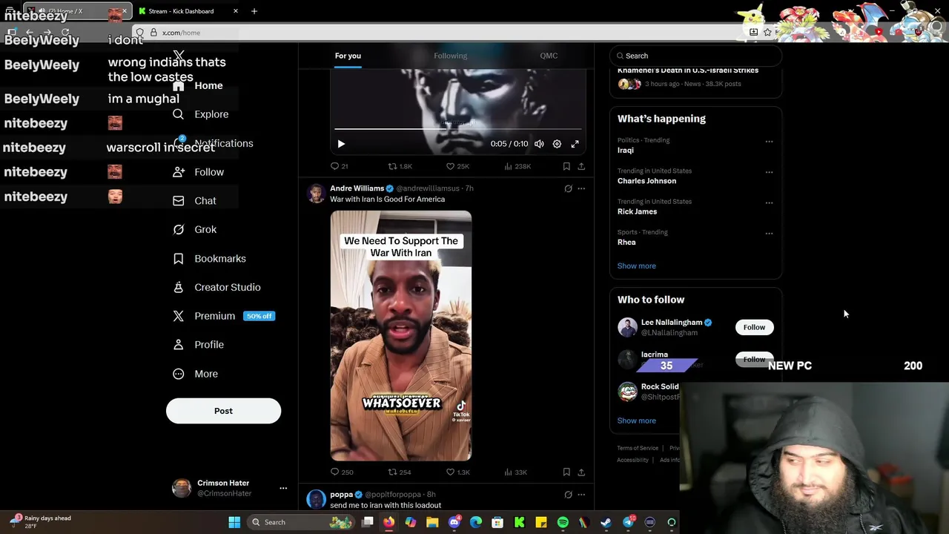Click the X search field

coord(695,56)
